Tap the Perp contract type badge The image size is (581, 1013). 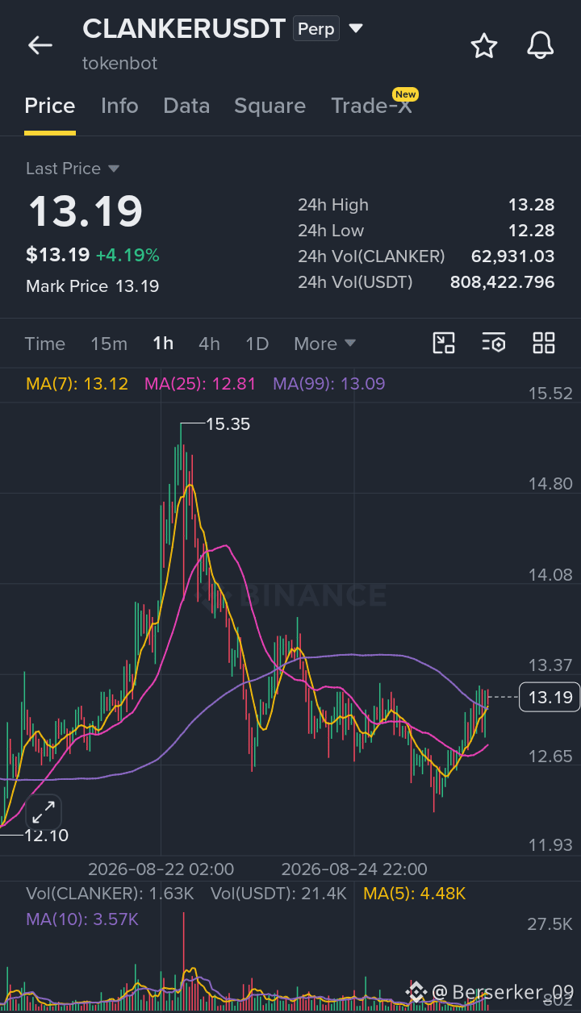tap(316, 29)
